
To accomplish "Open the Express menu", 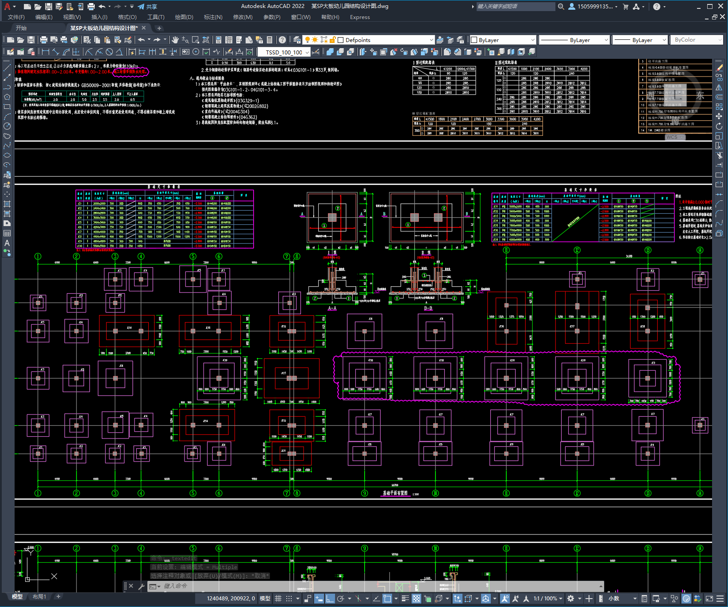I will [x=360, y=17].
